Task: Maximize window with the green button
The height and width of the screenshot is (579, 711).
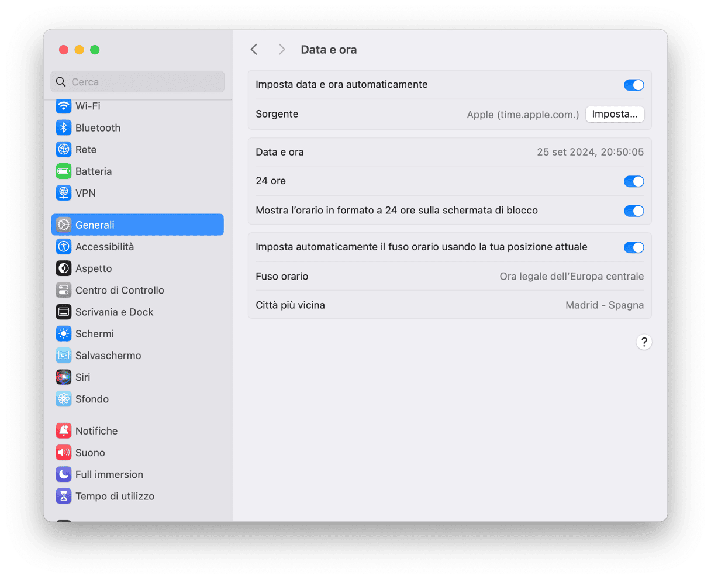Action: pyautogui.click(x=95, y=50)
